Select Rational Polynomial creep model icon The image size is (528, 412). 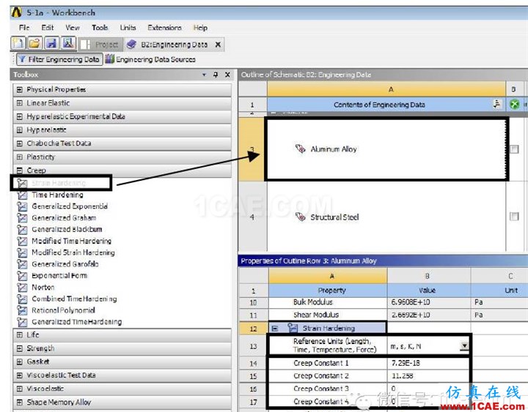(x=22, y=310)
